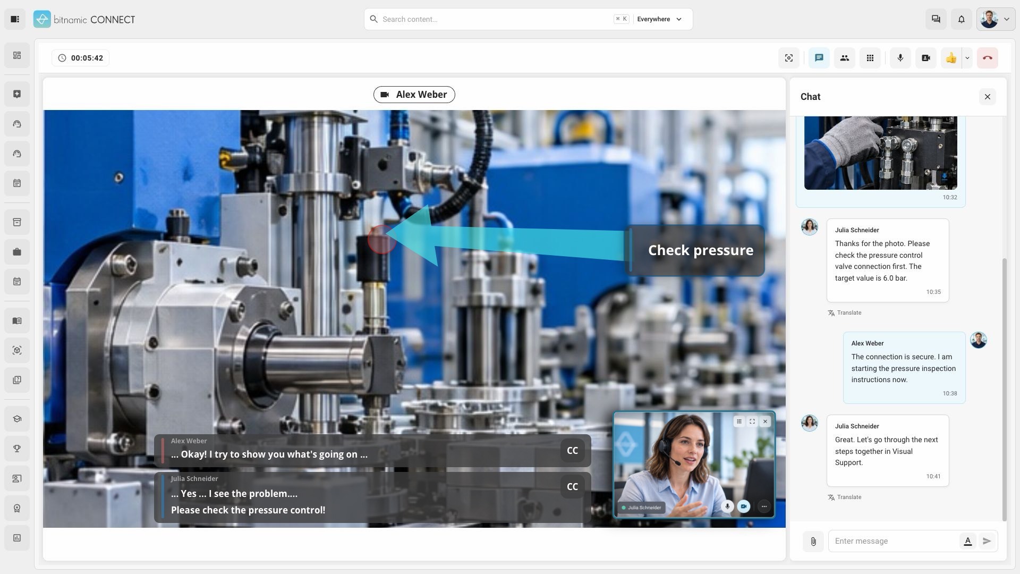Open the user profile avatar menu
The height and width of the screenshot is (574, 1020).
[x=996, y=19]
